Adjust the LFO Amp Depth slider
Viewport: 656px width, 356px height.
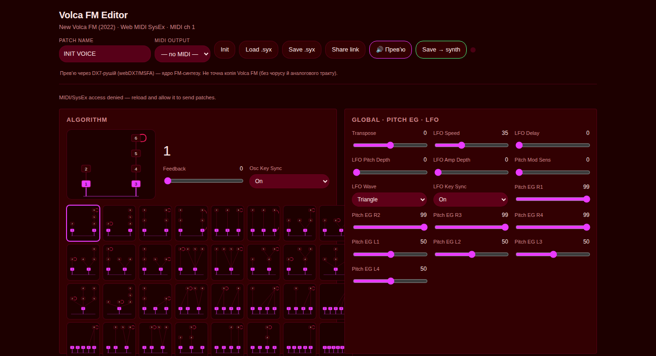[471, 172]
